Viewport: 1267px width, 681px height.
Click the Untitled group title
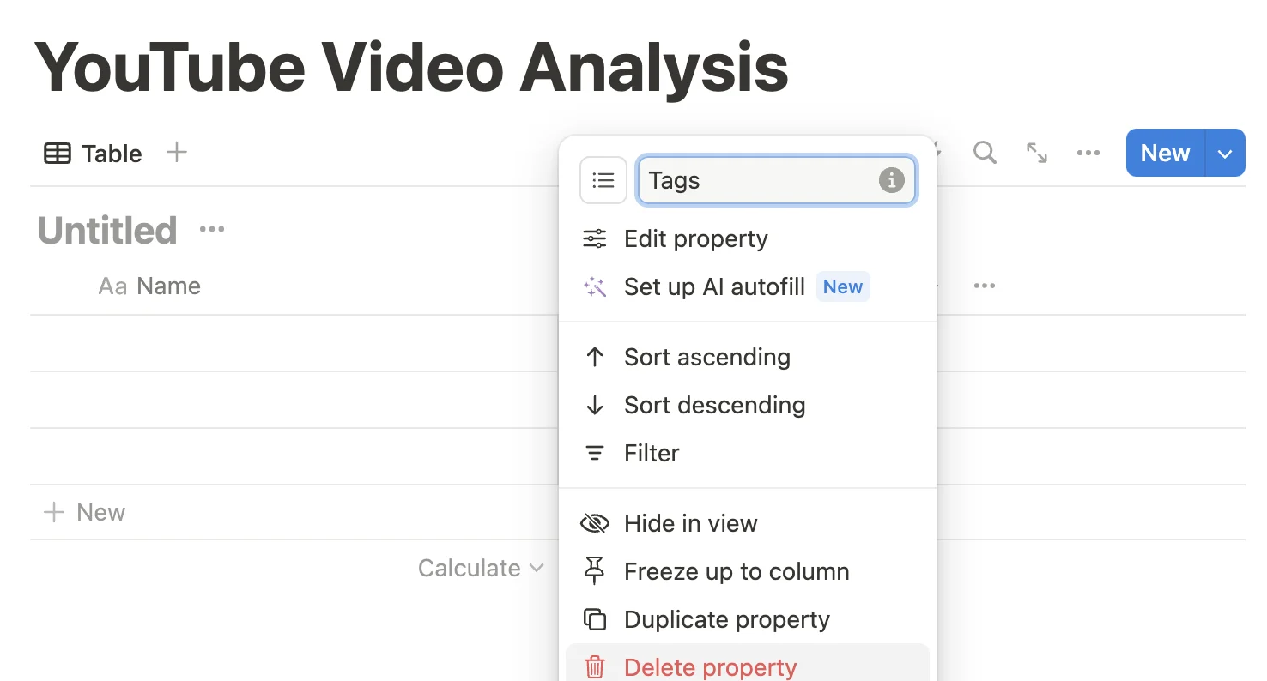pyautogui.click(x=107, y=230)
